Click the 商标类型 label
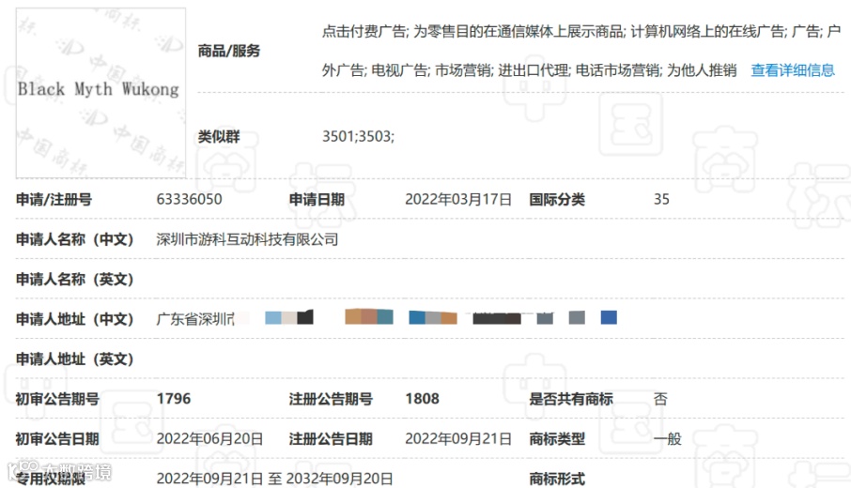Screen dimensions: 851x488 (x=557, y=438)
